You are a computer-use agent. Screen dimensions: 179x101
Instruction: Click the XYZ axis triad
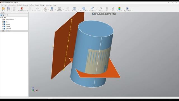tap(35, 89)
